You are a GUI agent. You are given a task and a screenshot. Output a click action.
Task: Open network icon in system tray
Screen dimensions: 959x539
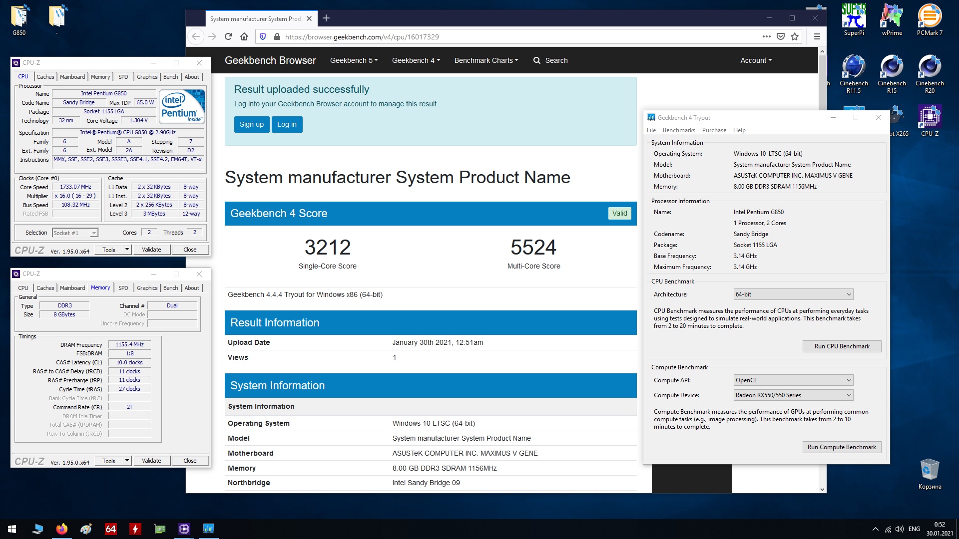click(x=888, y=529)
